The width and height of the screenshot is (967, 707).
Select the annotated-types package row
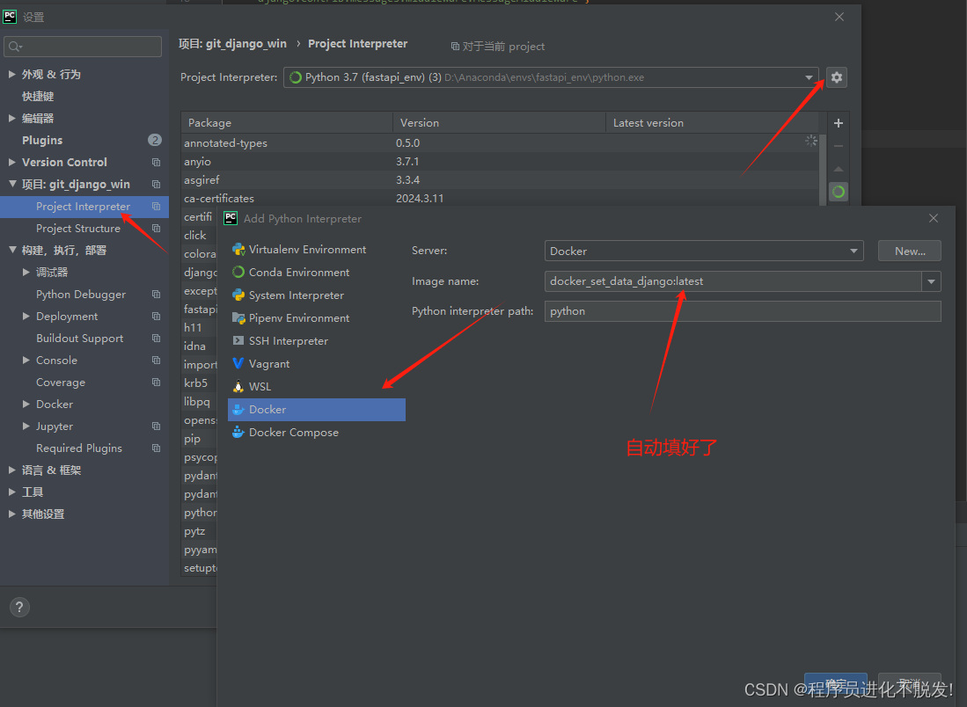(x=500, y=143)
